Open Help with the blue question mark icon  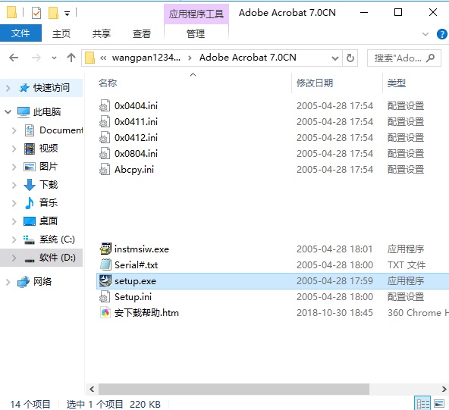click(x=442, y=34)
